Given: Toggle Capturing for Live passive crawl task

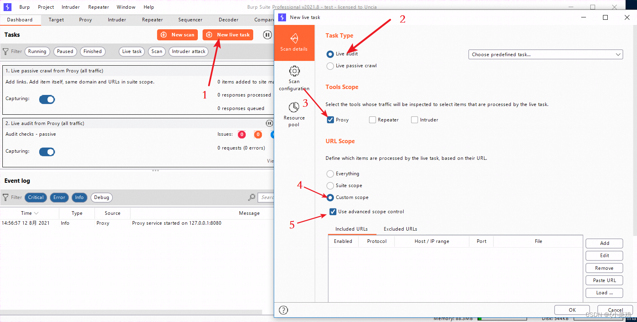Looking at the screenshot, I should pyautogui.click(x=47, y=99).
